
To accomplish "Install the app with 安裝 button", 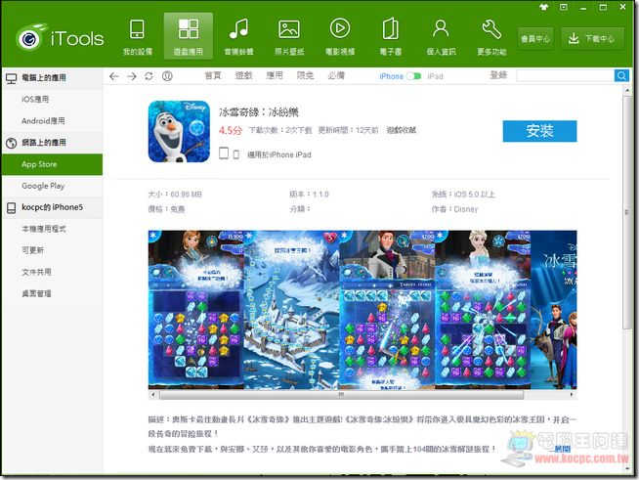I will point(539,131).
